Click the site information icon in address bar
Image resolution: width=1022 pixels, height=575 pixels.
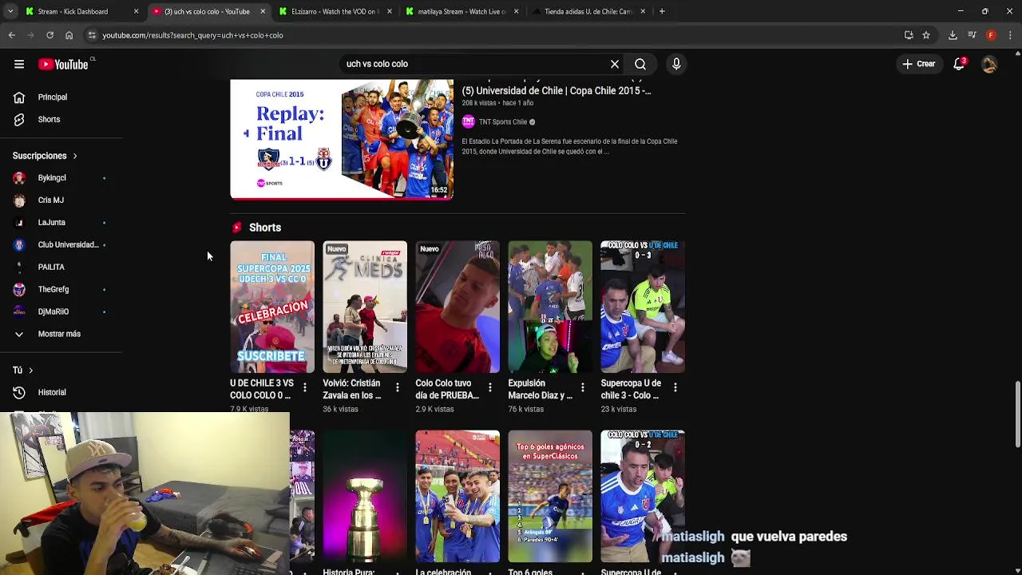click(92, 35)
